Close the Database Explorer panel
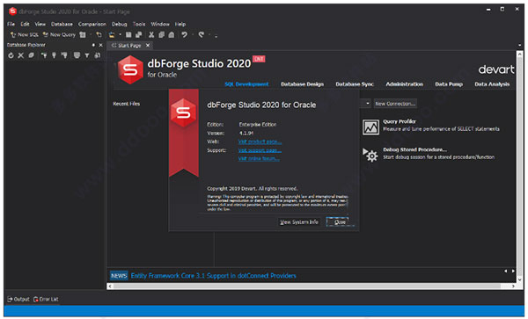The image size is (528, 319). [100, 45]
